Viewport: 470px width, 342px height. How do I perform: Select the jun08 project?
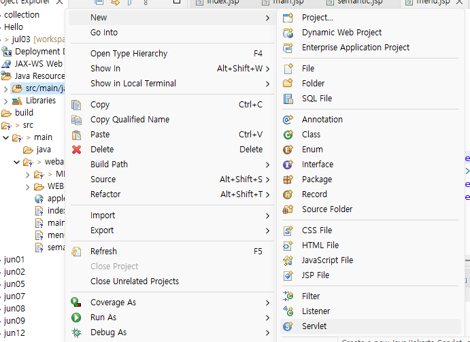(14, 309)
